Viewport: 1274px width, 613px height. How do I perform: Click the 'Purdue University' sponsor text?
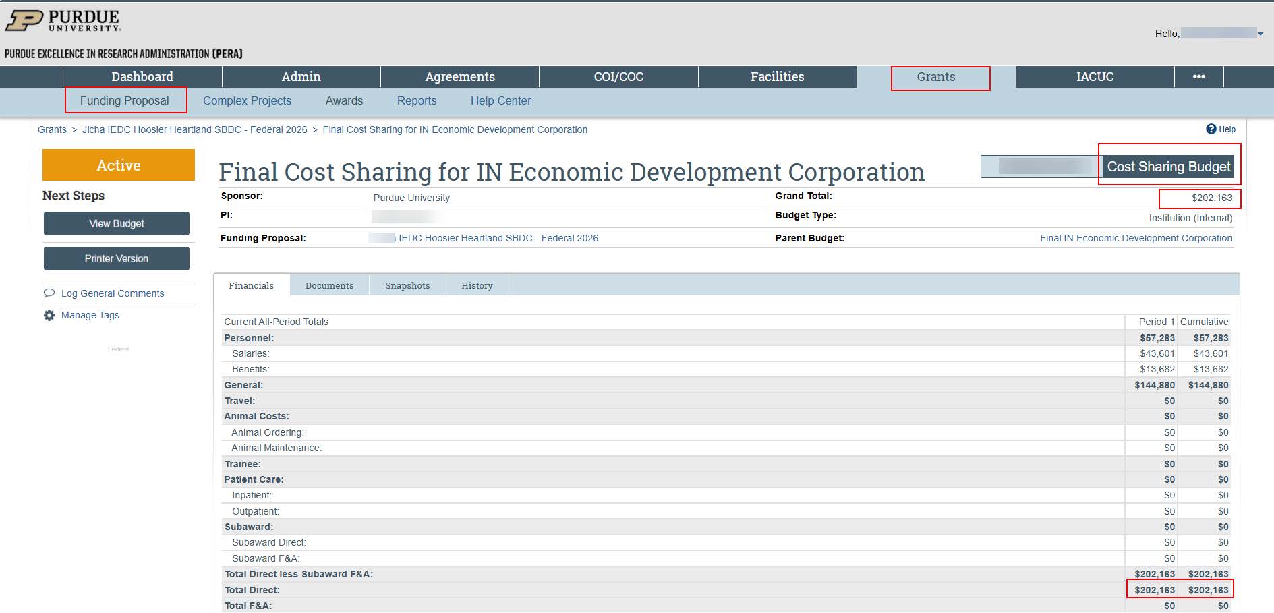tap(411, 198)
